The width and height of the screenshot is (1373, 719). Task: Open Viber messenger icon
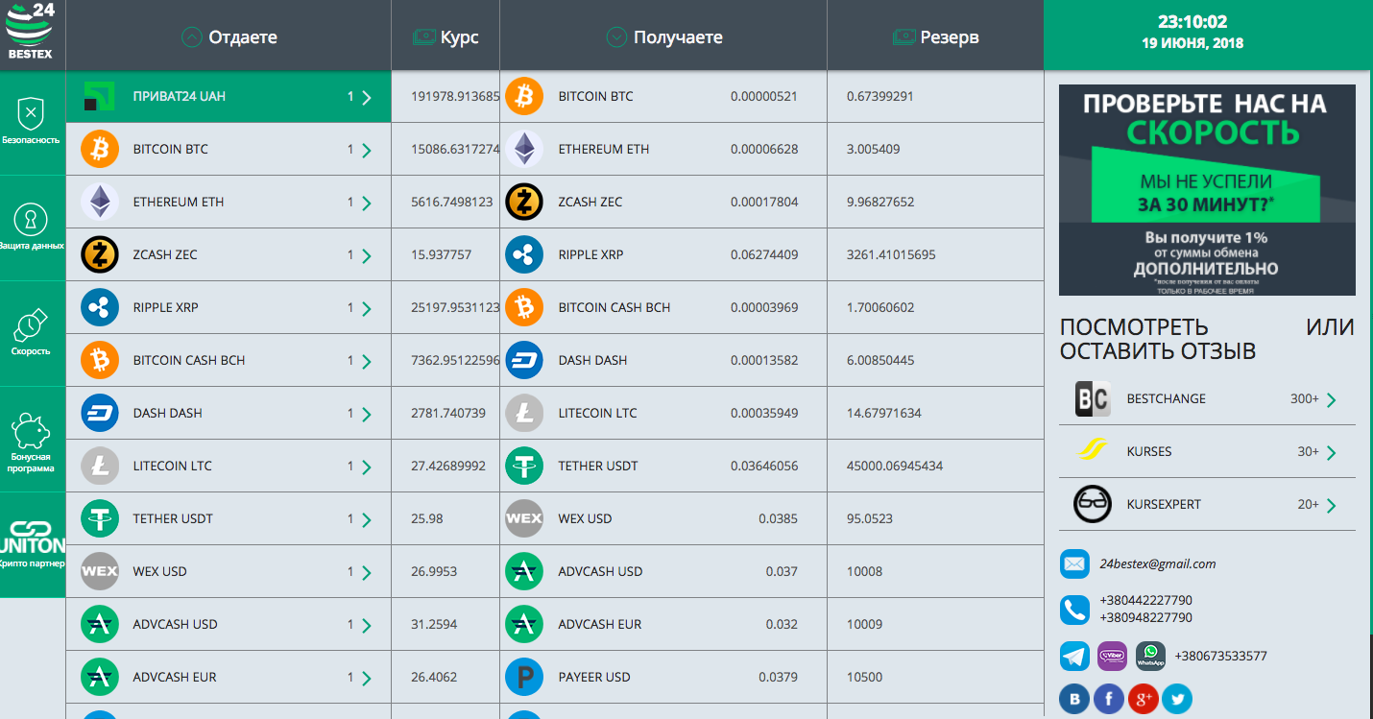1112,656
